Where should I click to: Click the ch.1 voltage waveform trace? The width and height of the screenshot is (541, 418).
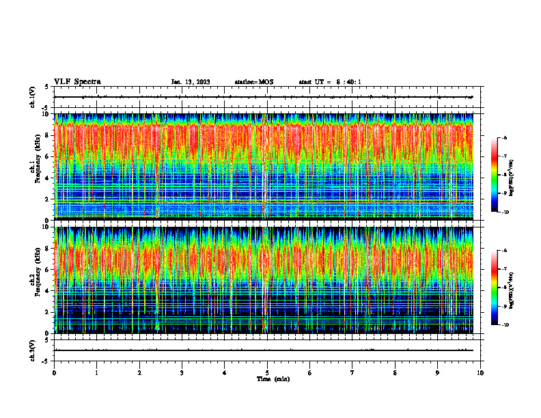click(x=264, y=97)
